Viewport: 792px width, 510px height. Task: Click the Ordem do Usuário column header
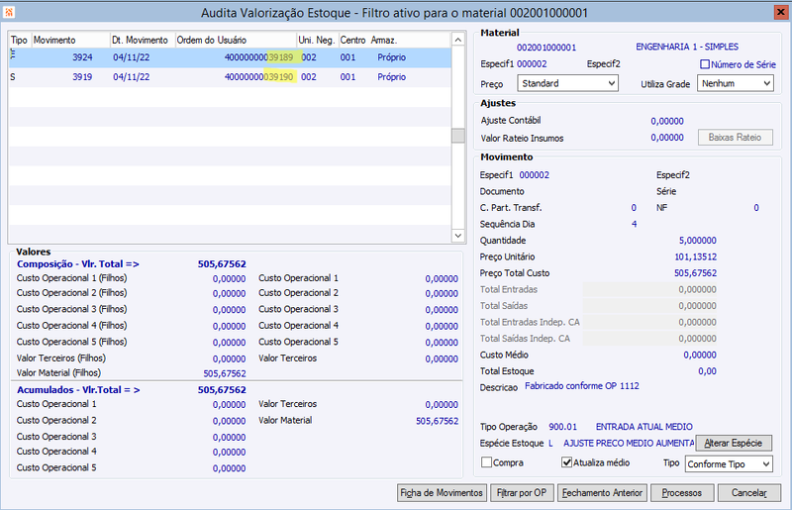[236, 40]
